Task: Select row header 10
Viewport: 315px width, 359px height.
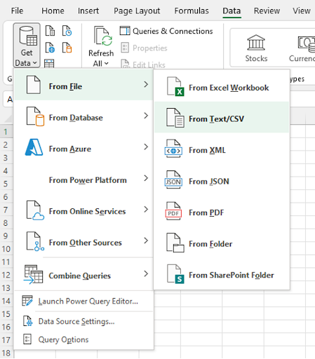Action: click(6, 249)
